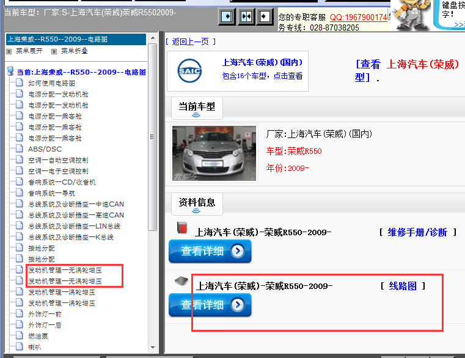
Task: Click the 厂家:上海汽车(荣威)(国内) text
Action: point(319,134)
